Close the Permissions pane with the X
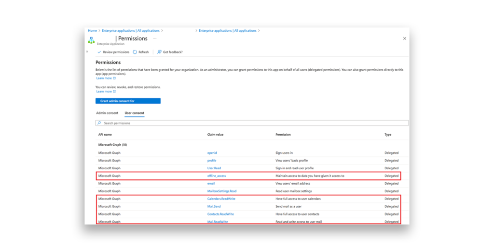The image size is (494, 252). [x=404, y=38]
